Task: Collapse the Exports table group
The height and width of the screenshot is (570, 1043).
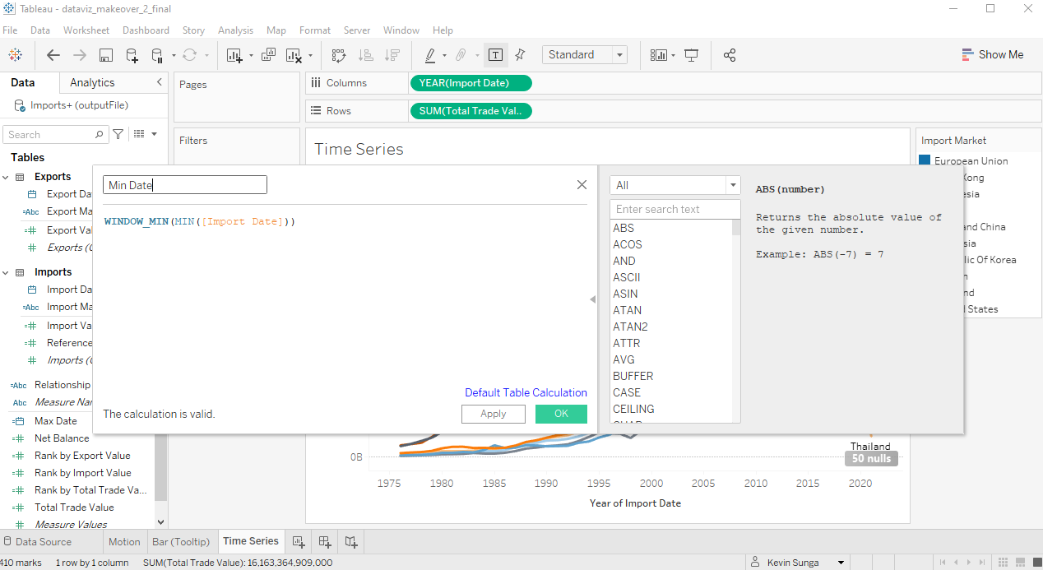Action: pos(7,177)
